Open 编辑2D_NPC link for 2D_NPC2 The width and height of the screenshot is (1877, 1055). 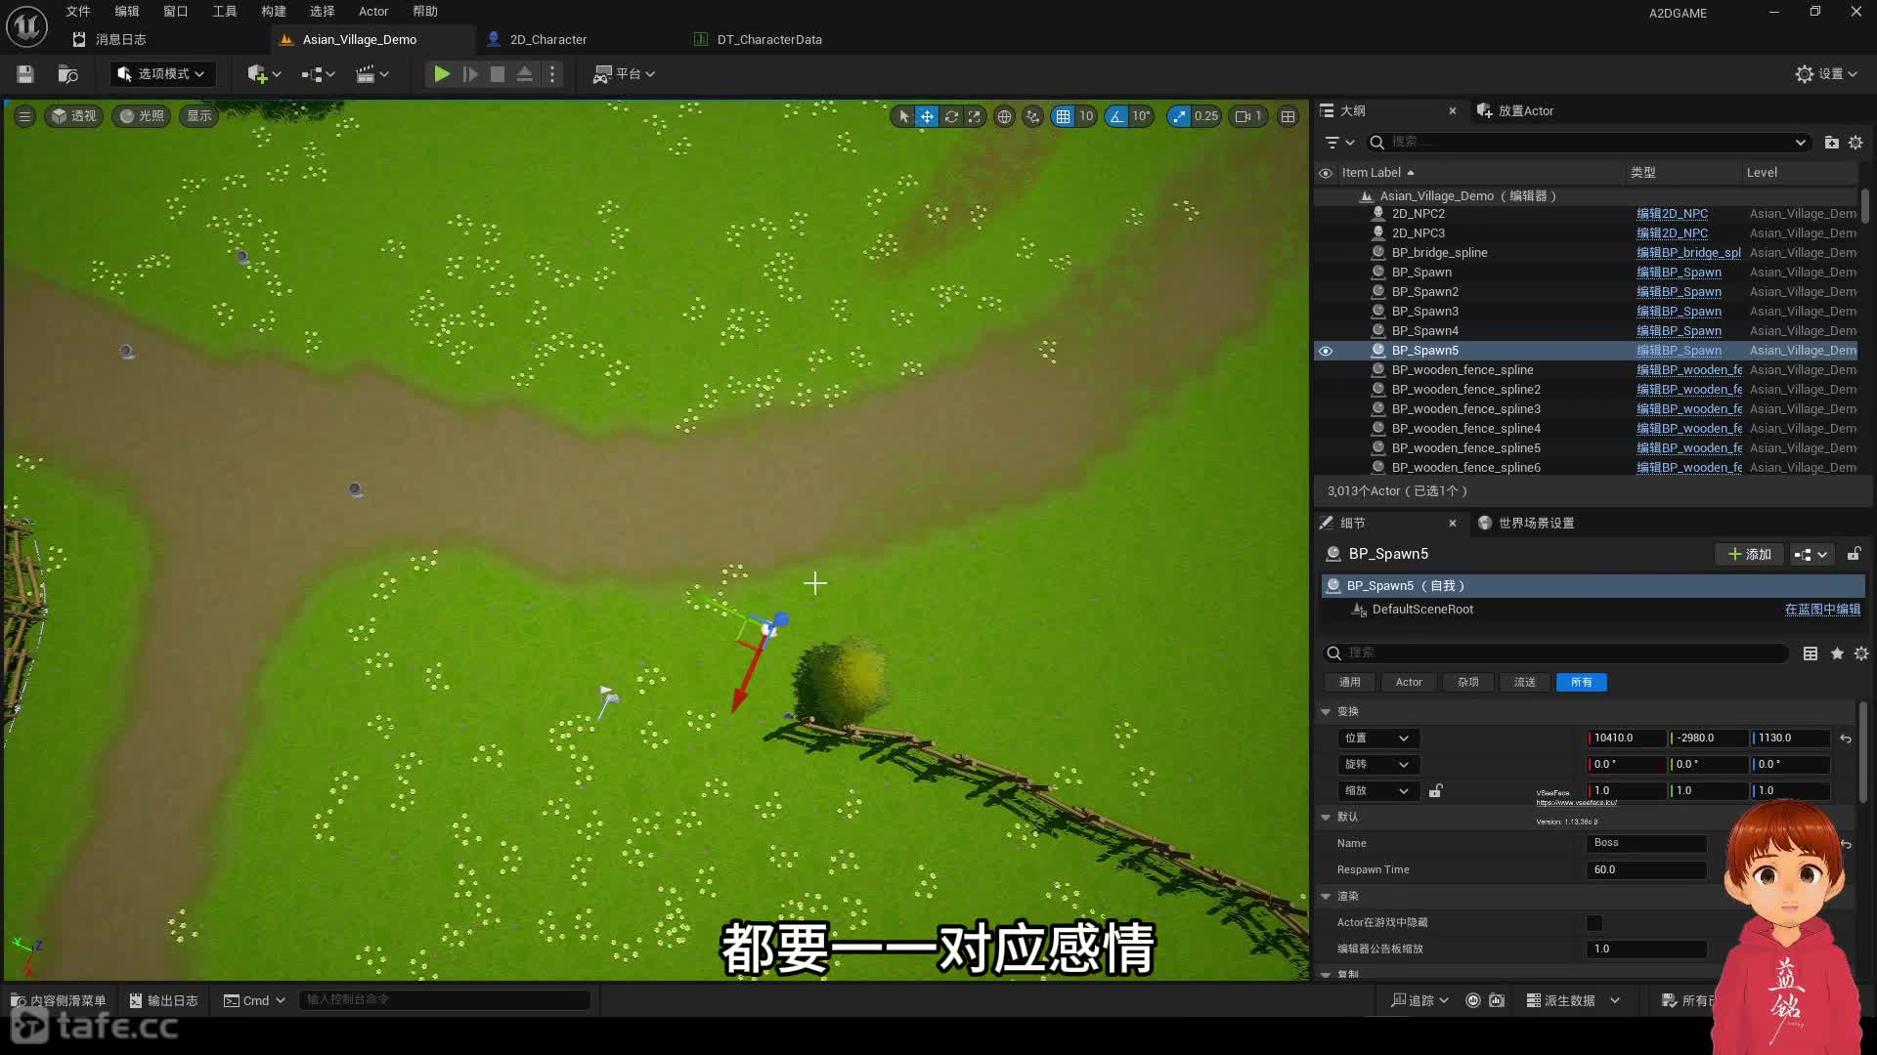click(x=1672, y=214)
